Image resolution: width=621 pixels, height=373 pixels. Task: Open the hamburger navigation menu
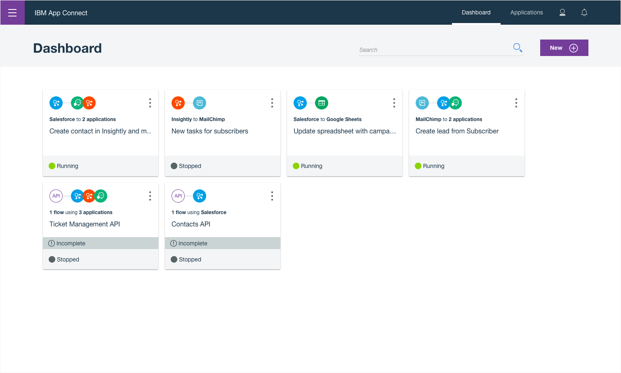click(x=12, y=12)
